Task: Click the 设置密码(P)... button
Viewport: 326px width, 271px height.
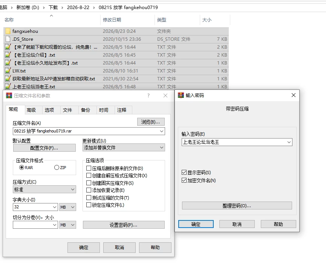Action: [x=124, y=225]
